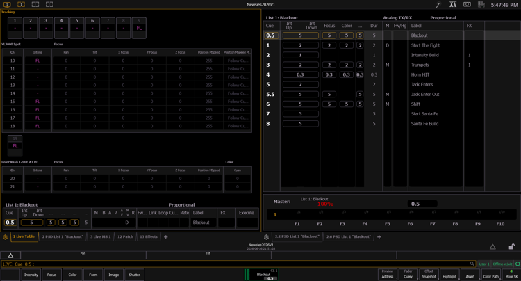Open the XT icon in top bar
The height and width of the screenshot is (281, 521).
(453, 4)
